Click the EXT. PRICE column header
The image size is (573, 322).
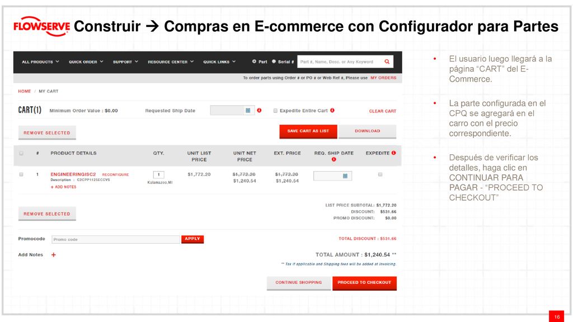[287, 153]
